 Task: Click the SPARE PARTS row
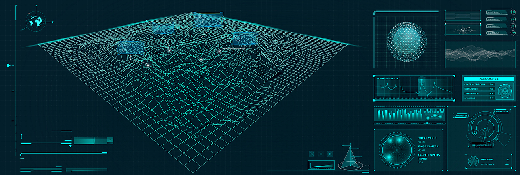496,164
